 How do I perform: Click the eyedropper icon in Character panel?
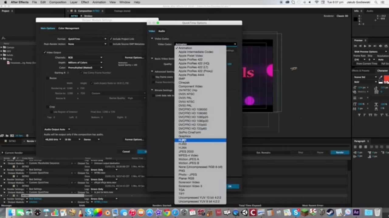click(381, 77)
